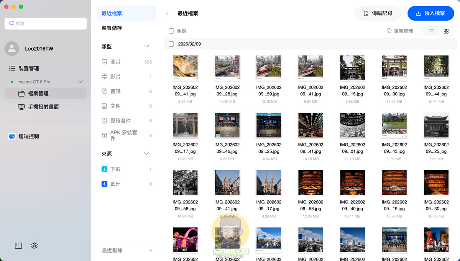The image size is (460, 261).
Task: Switch to list view layout
Action: point(431,31)
